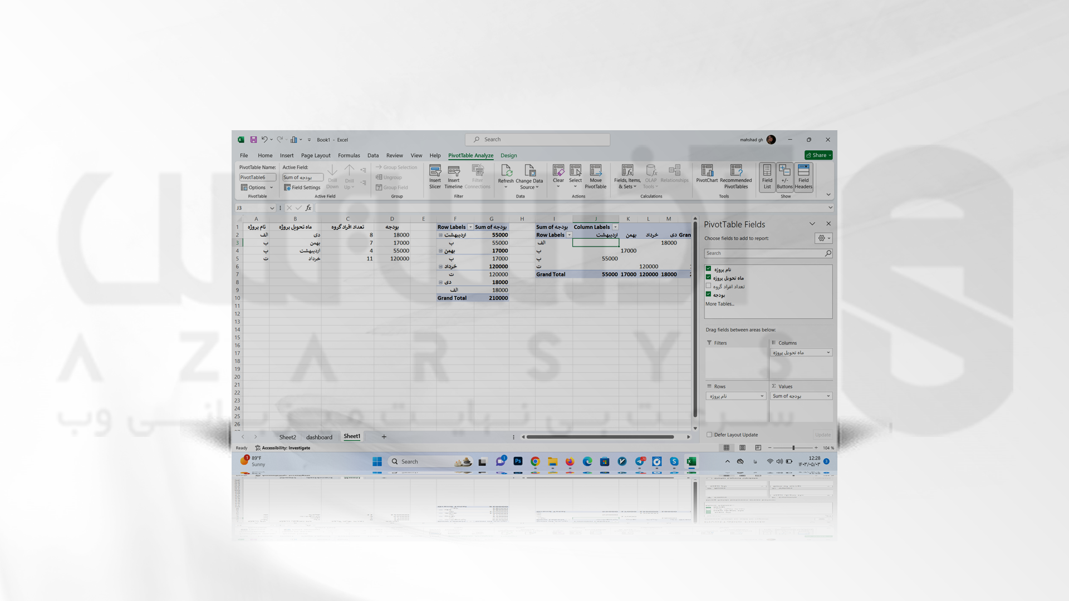This screenshot has height=601, width=1069.
Task: Open PivotTable Options dropdown arrow
Action: coord(272,188)
